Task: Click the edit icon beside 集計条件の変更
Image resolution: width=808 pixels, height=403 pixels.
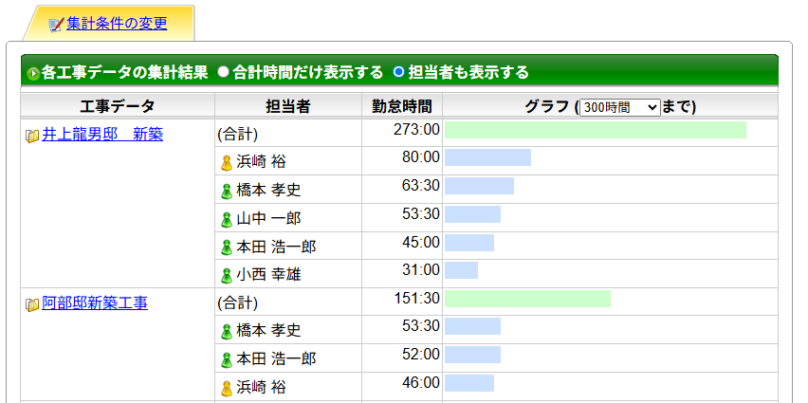Action: [56, 24]
